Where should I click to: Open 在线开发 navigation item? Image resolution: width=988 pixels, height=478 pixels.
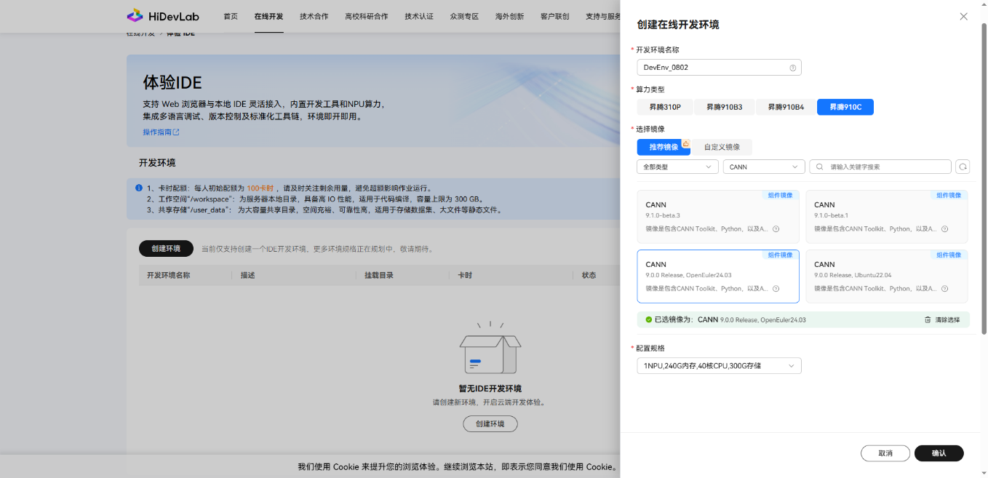coord(268,16)
